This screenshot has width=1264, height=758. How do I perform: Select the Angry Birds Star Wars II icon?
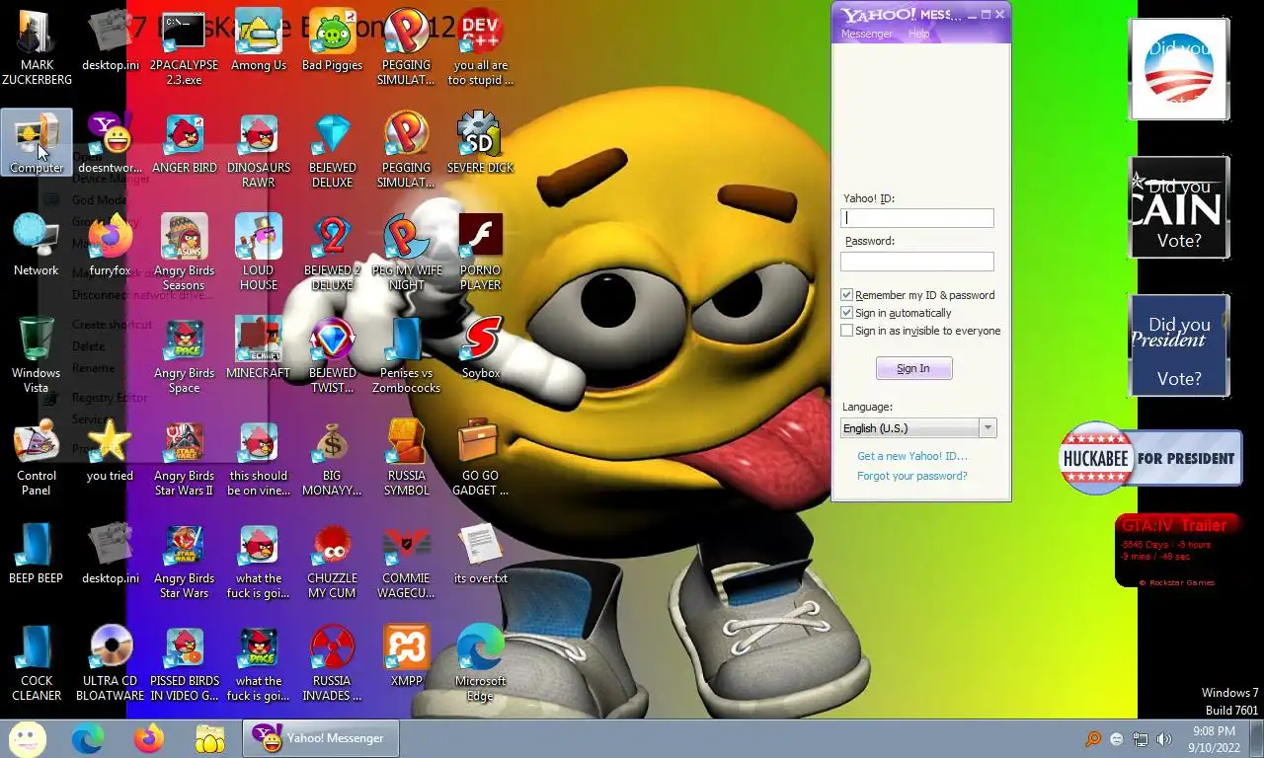point(184,458)
